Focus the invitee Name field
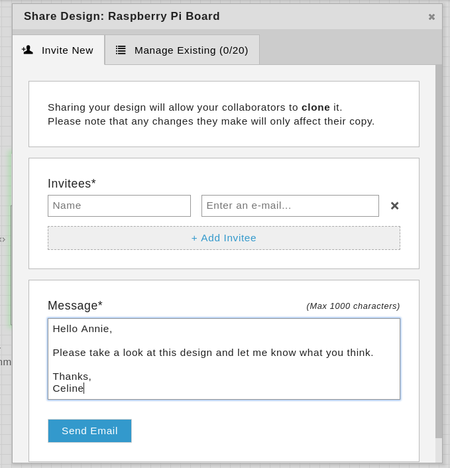 tap(119, 205)
